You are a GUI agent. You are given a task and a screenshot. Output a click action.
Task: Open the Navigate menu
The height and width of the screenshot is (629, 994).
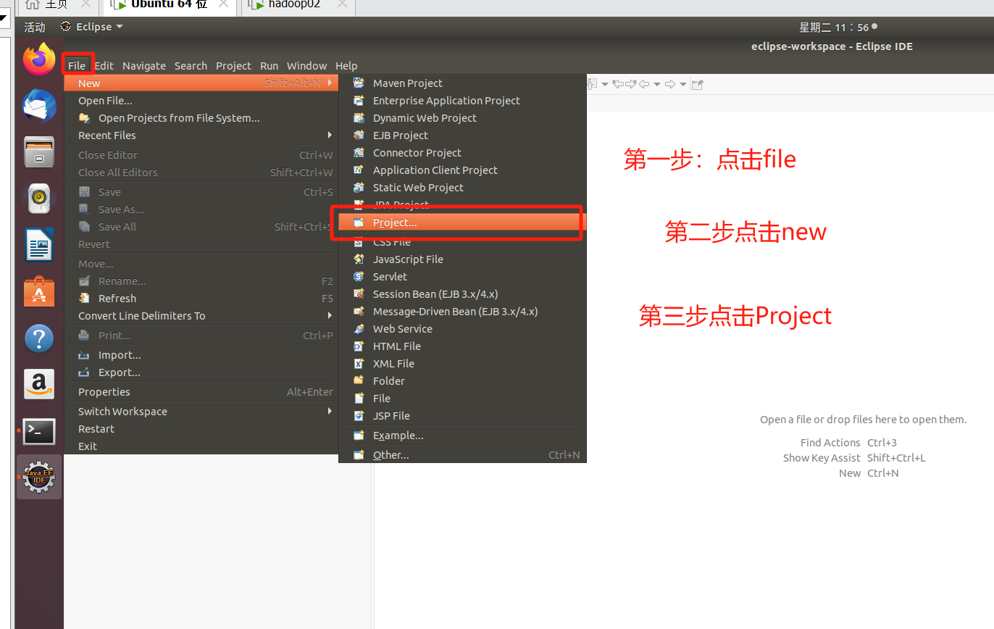pos(144,66)
